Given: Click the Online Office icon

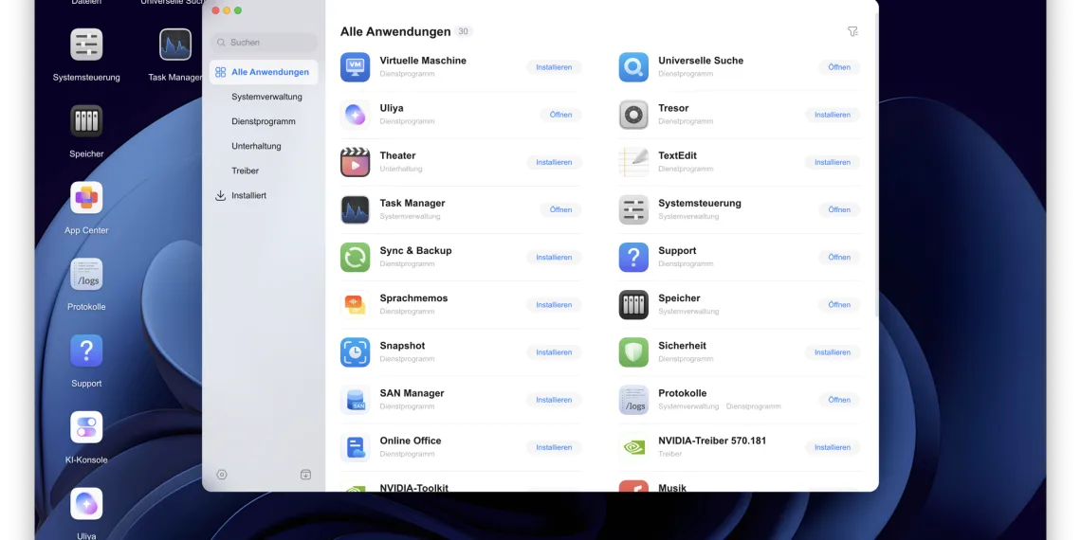Looking at the screenshot, I should 355,447.
